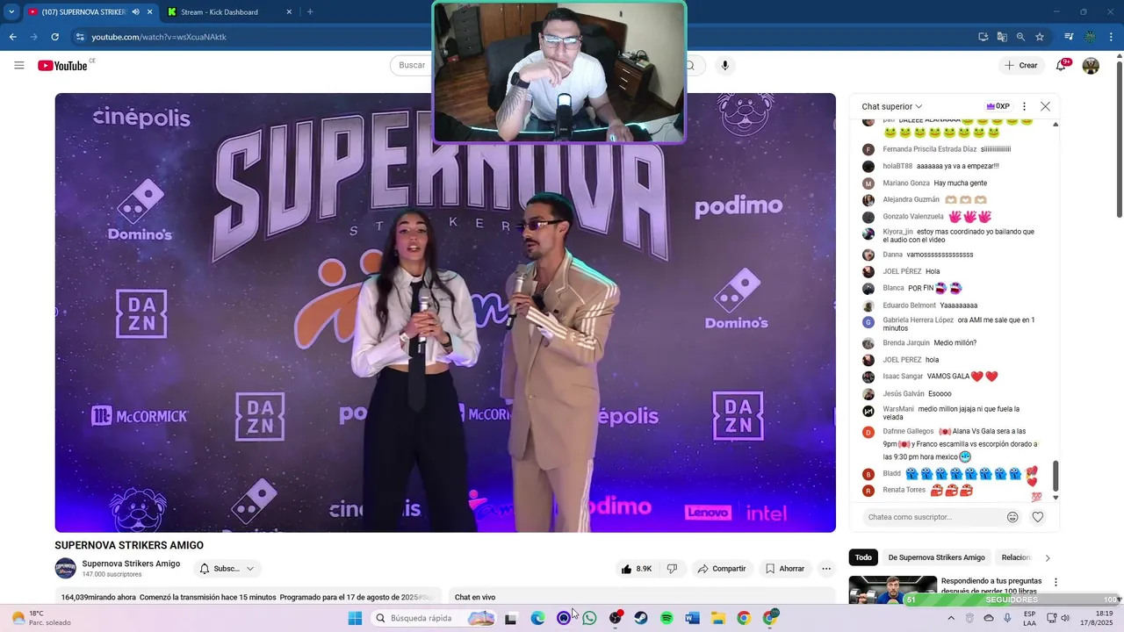Image resolution: width=1124 pixels, height=632 pixels.
Task: Open the Windows Start menu
Action: [x=355, y=618]
